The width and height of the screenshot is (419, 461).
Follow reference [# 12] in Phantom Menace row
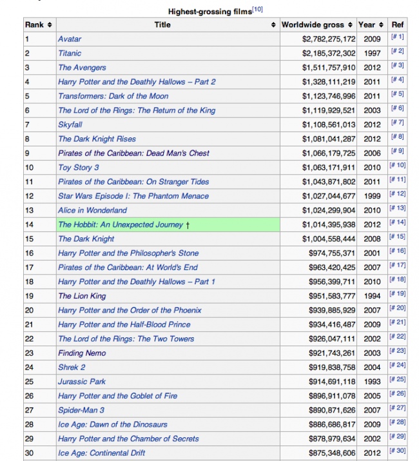(398, 194)
